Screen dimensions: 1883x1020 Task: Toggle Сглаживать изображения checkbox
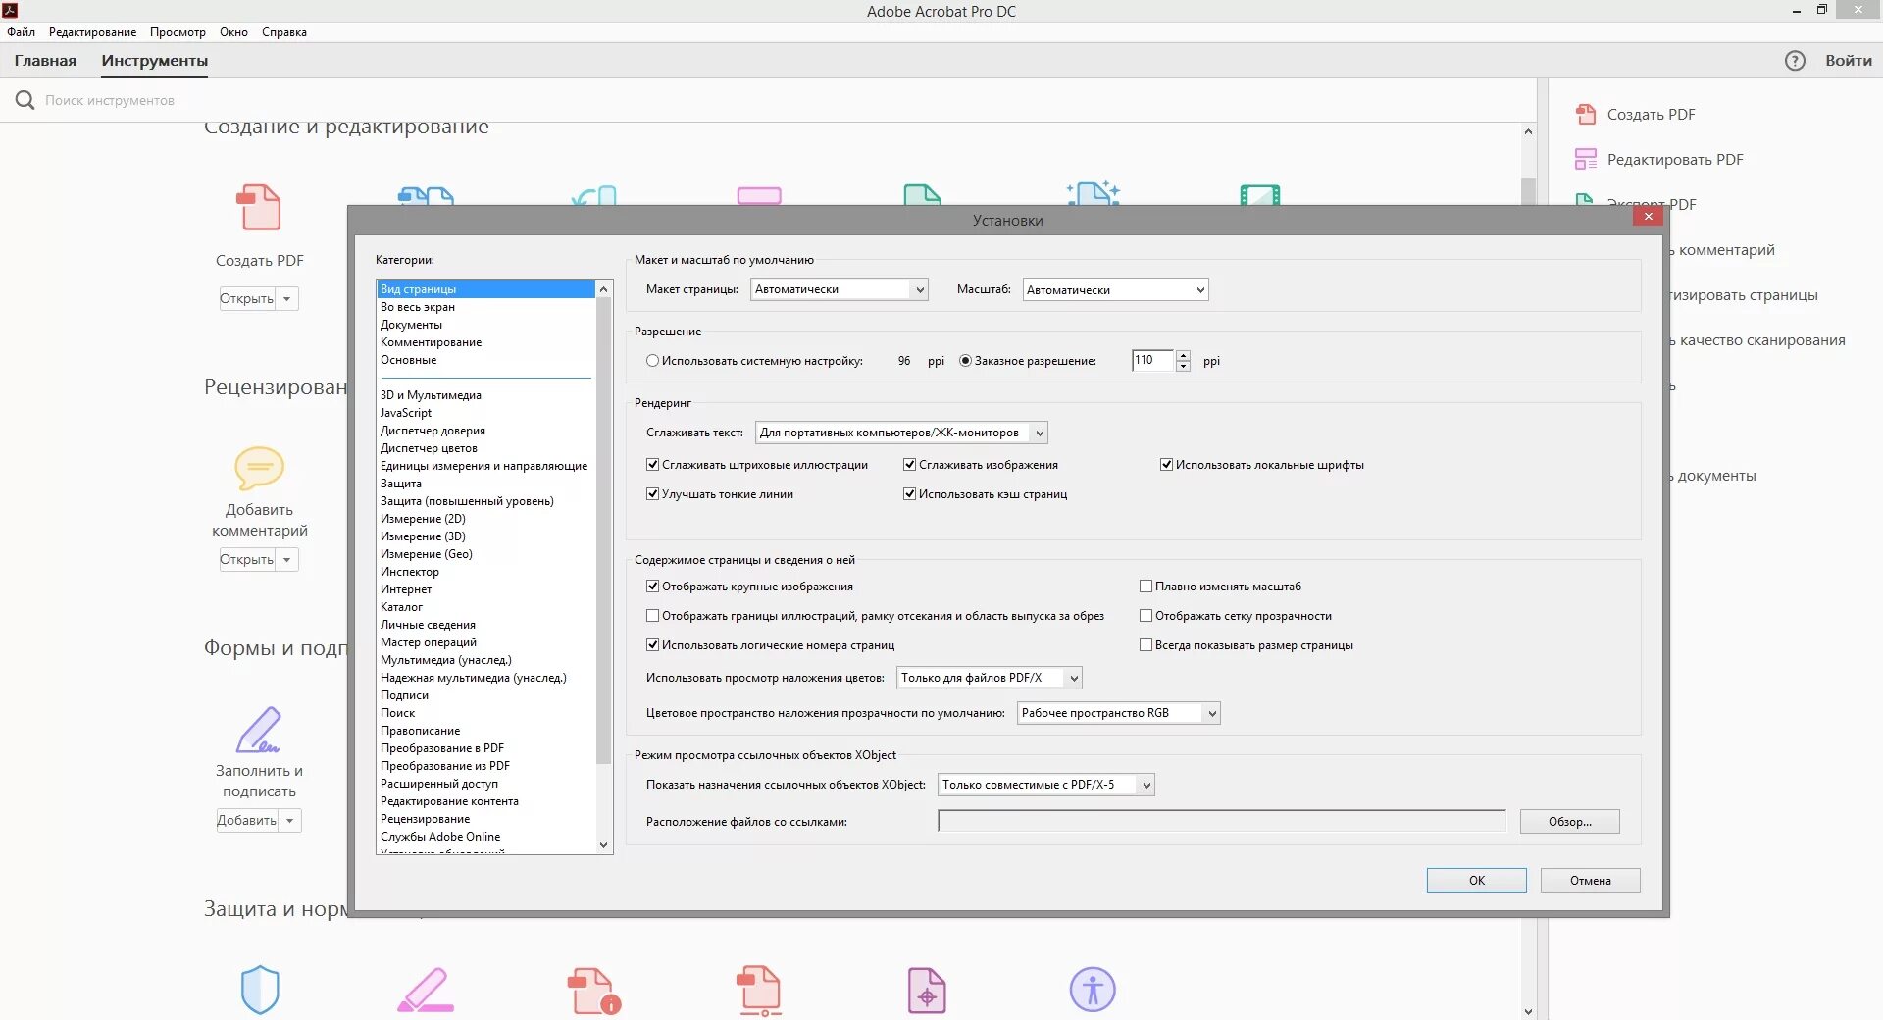tap(909, 465)
